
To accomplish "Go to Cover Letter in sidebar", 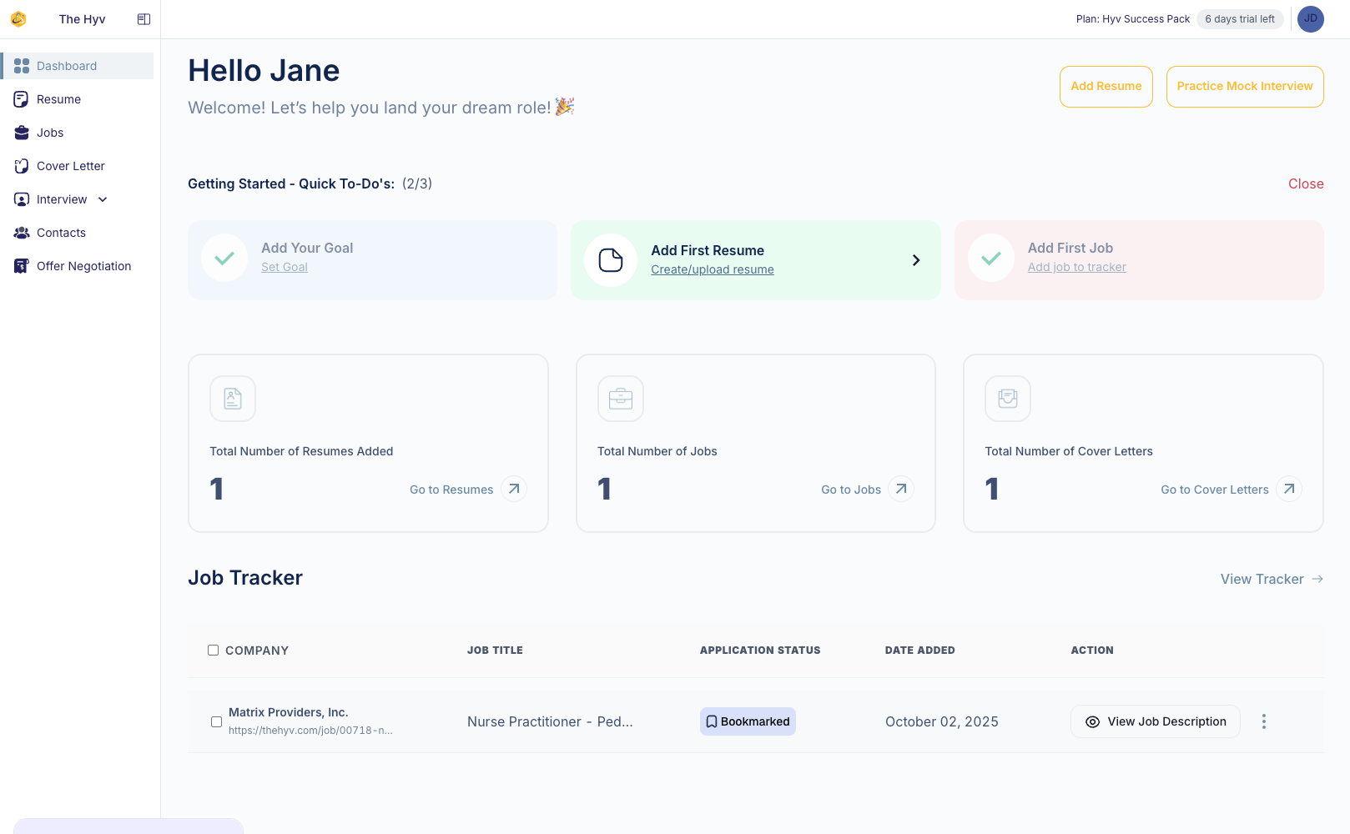I will pyautogui.click(x=71, y=166).
